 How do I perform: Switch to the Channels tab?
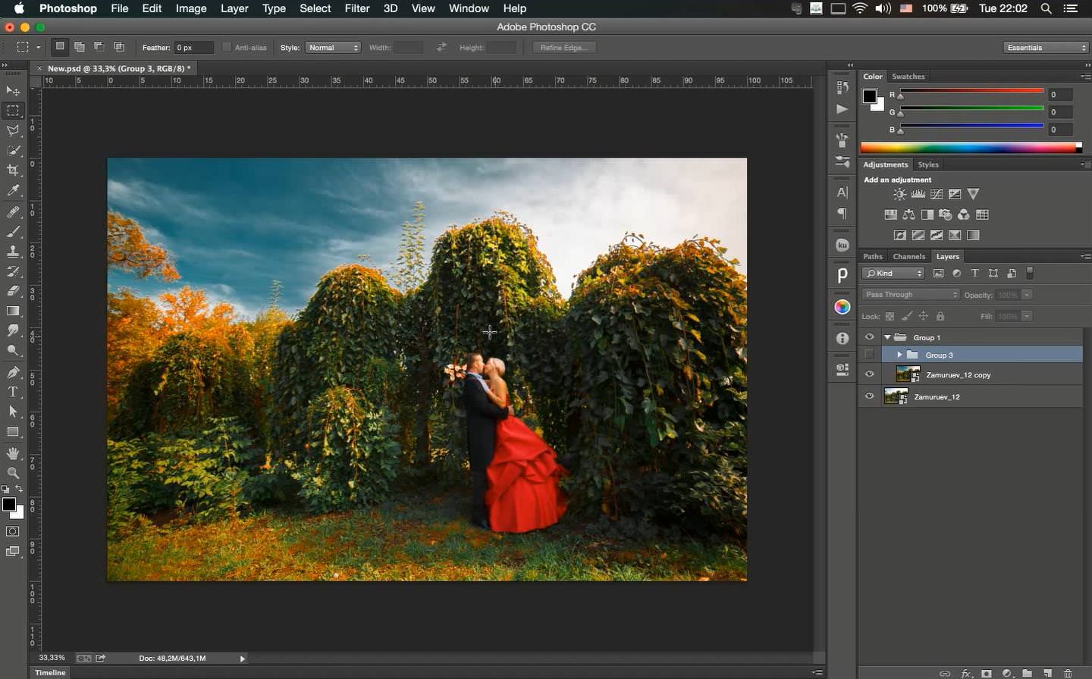(x=908, y=256)
